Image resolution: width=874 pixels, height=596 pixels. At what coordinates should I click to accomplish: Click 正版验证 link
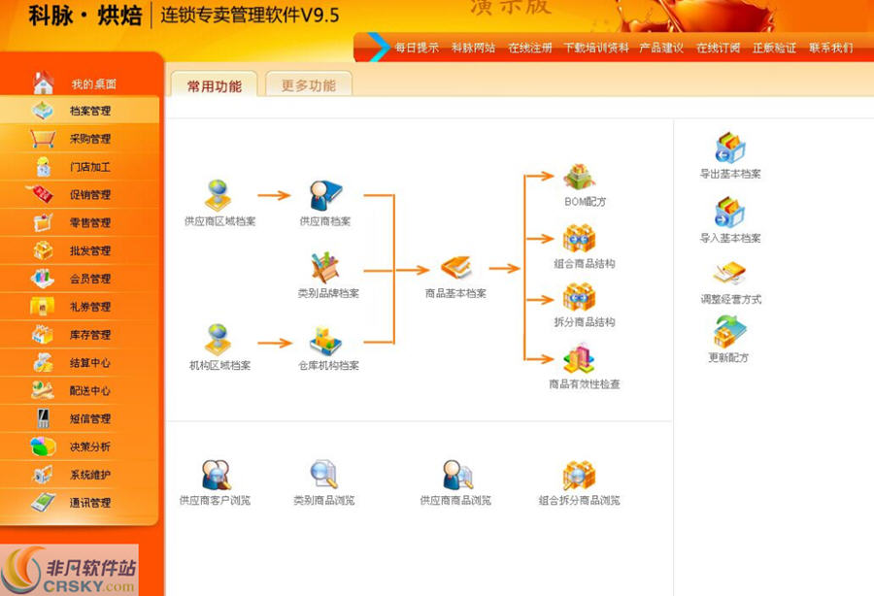(774, 48)
